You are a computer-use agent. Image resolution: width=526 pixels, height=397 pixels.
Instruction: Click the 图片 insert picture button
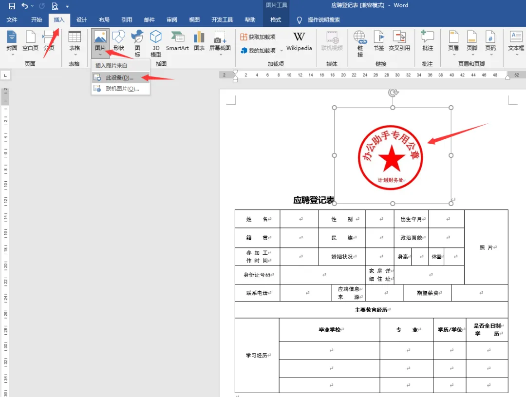100,42
